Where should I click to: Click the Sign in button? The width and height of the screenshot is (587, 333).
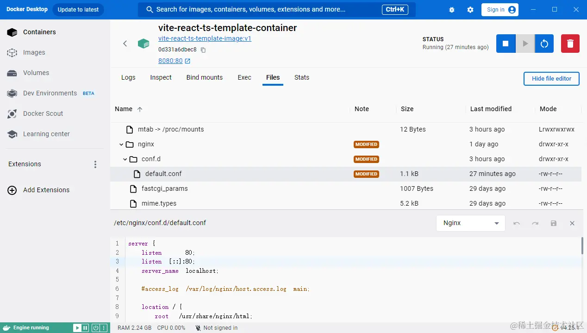click(x=500, y=10)
